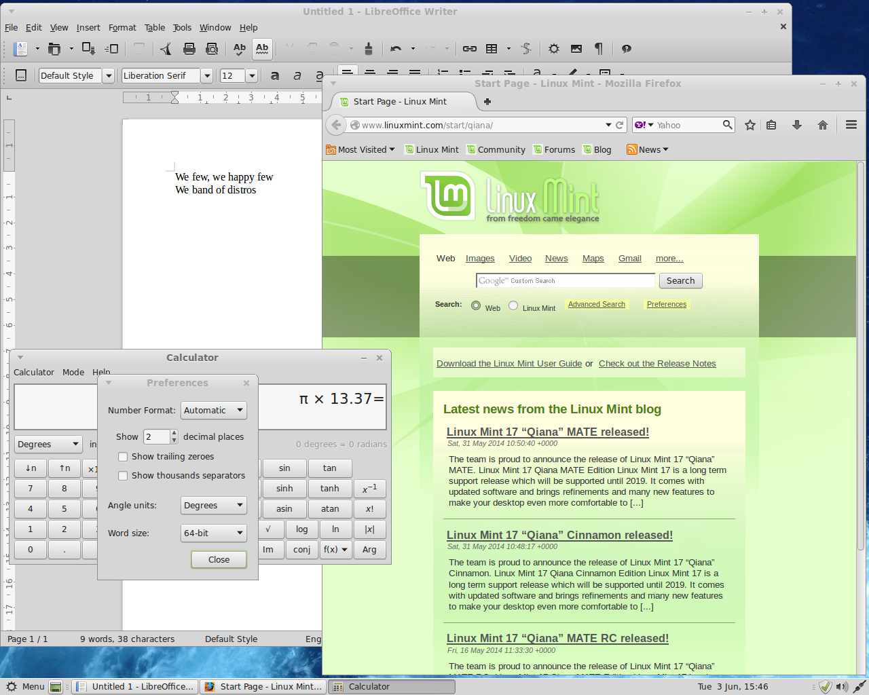The width and height of the screenshot is (869, 695).
Task: Click the Google Custom Search input field
Action: click(566, 281)
